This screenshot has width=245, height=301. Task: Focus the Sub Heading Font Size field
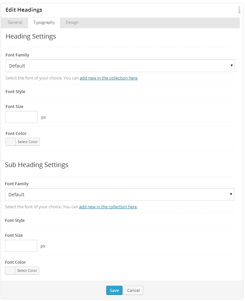pos(21,246)
